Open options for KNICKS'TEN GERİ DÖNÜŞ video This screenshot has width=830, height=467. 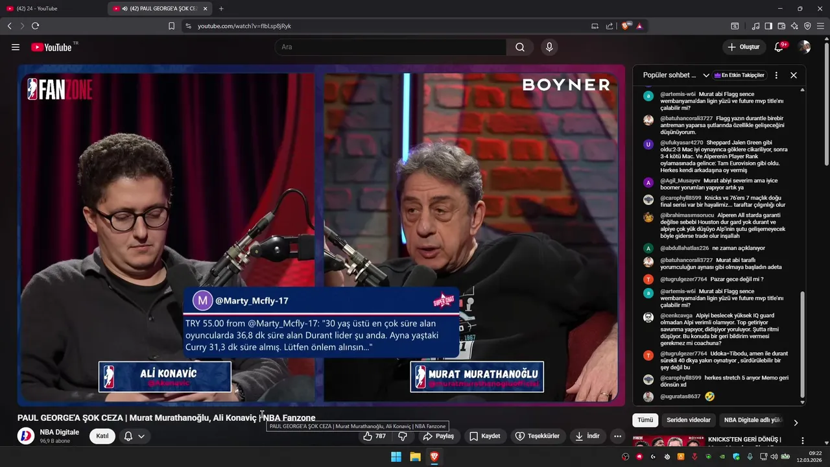point(802,440)
